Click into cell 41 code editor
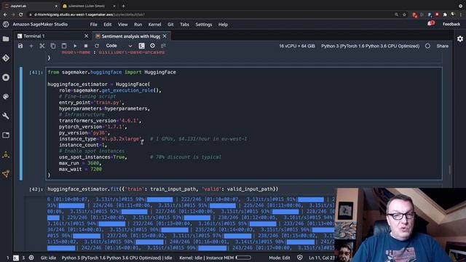 click(x=244, y=124)
